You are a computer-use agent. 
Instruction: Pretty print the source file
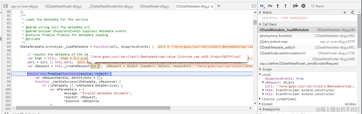pos(7,113)
